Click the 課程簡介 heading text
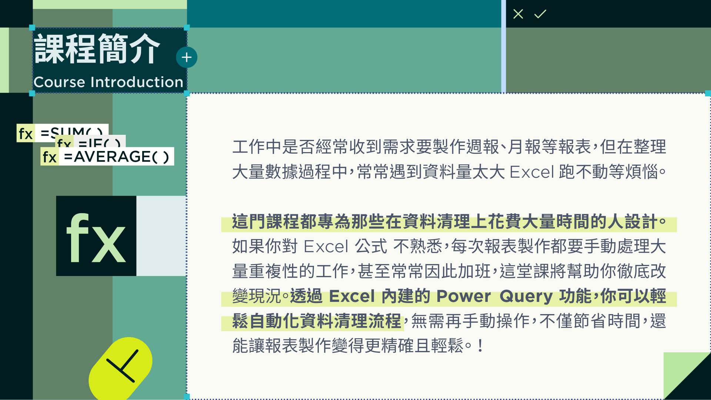Image resolution: width=711 pixels, height=400 pixels. (x=97, y=49)
